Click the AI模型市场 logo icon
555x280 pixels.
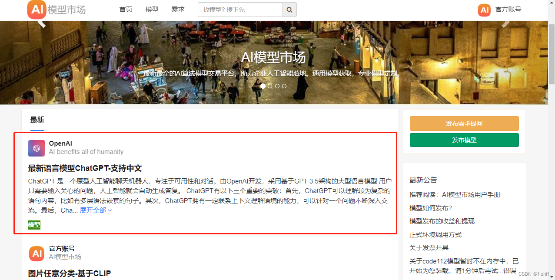coord(37,10)
